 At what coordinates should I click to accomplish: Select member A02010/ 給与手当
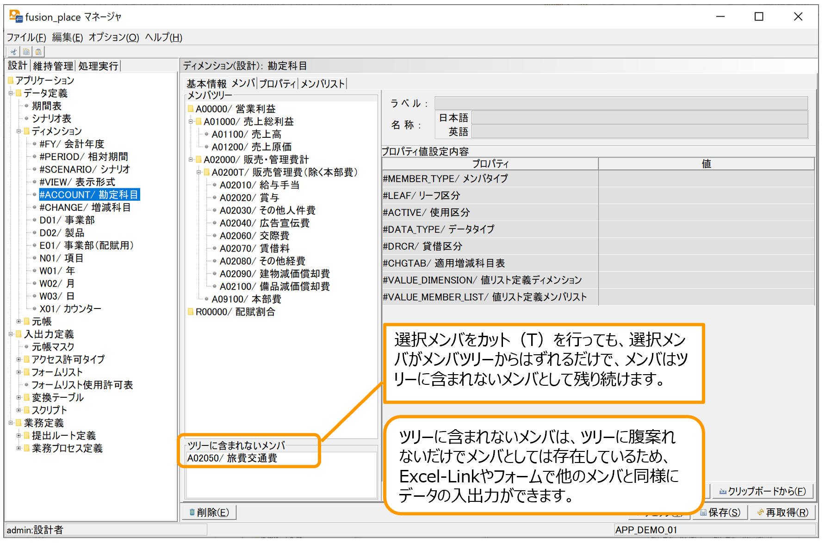[260, 185]
